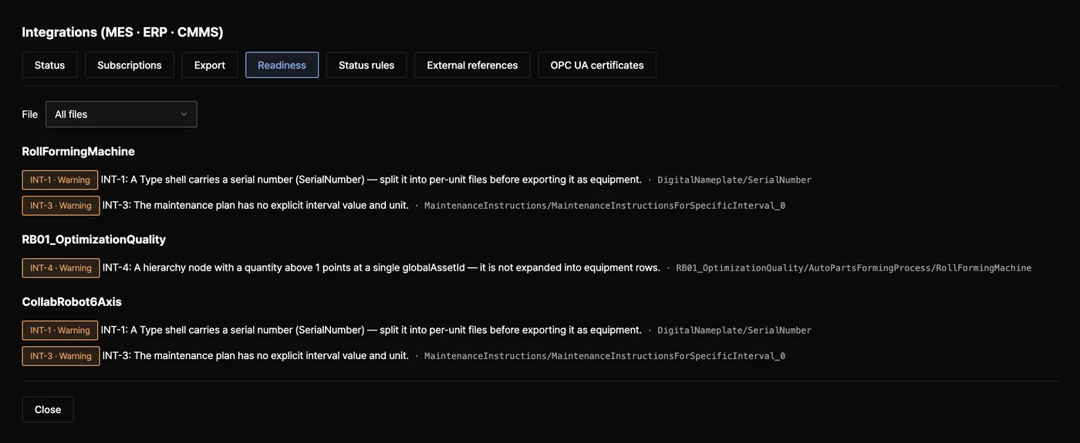Click INT-1 Warning badge under CollabRobot6Axis
Screen dimensions: 1080x443
tap(60, 331)
